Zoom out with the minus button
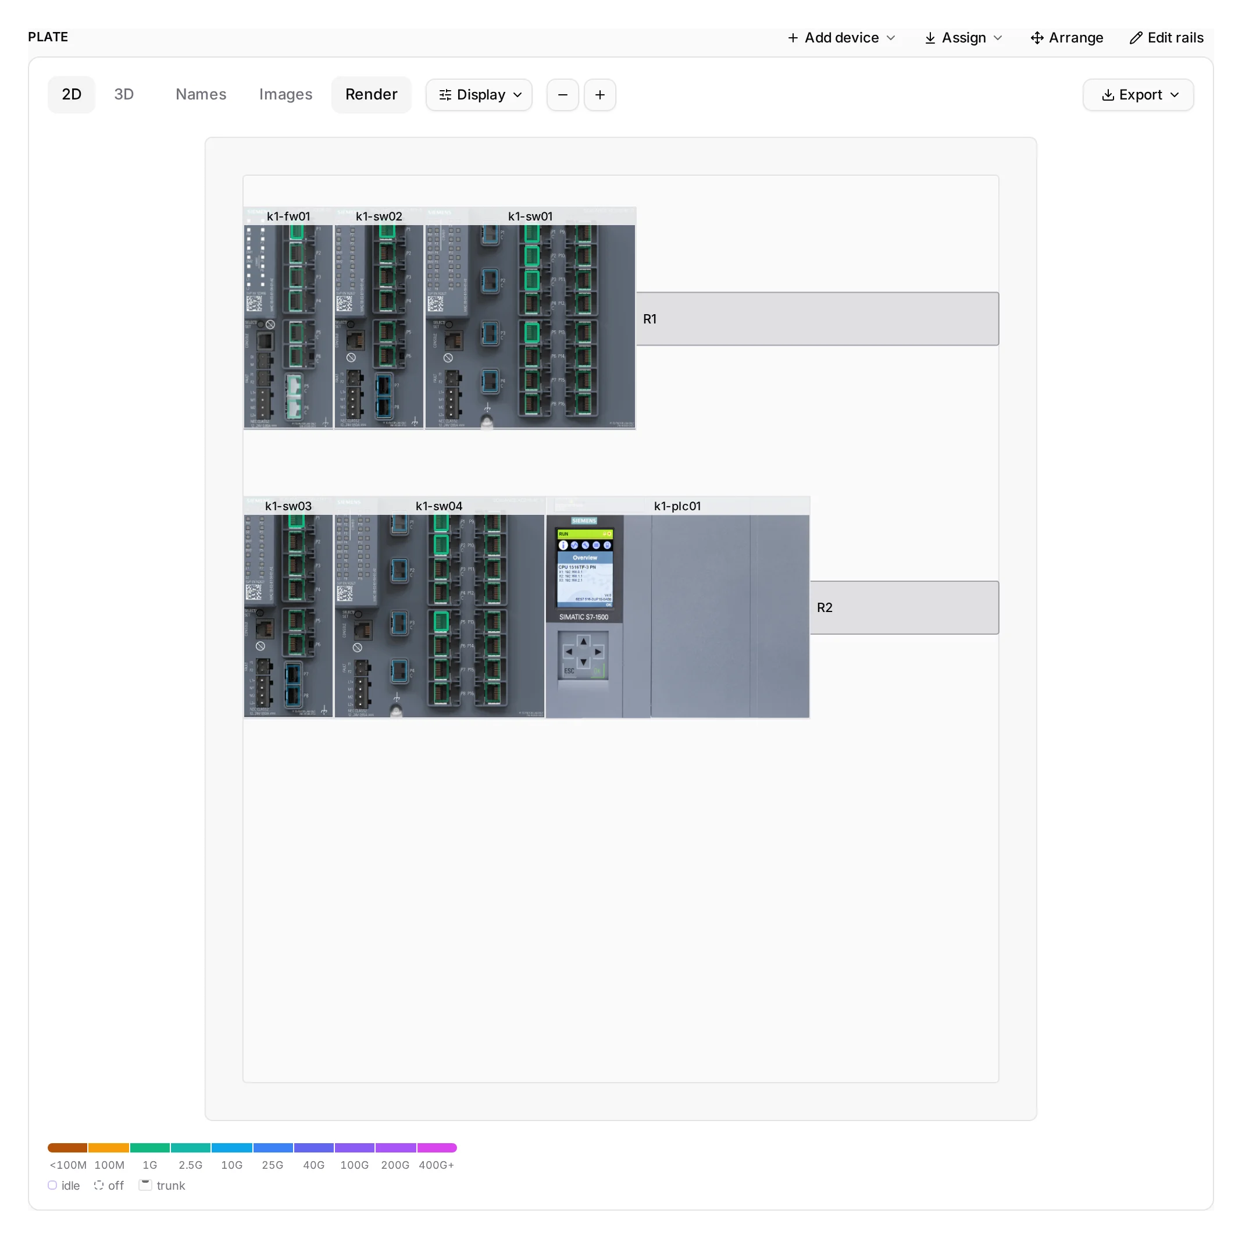 pyautogui.click(x=563, y=95)
